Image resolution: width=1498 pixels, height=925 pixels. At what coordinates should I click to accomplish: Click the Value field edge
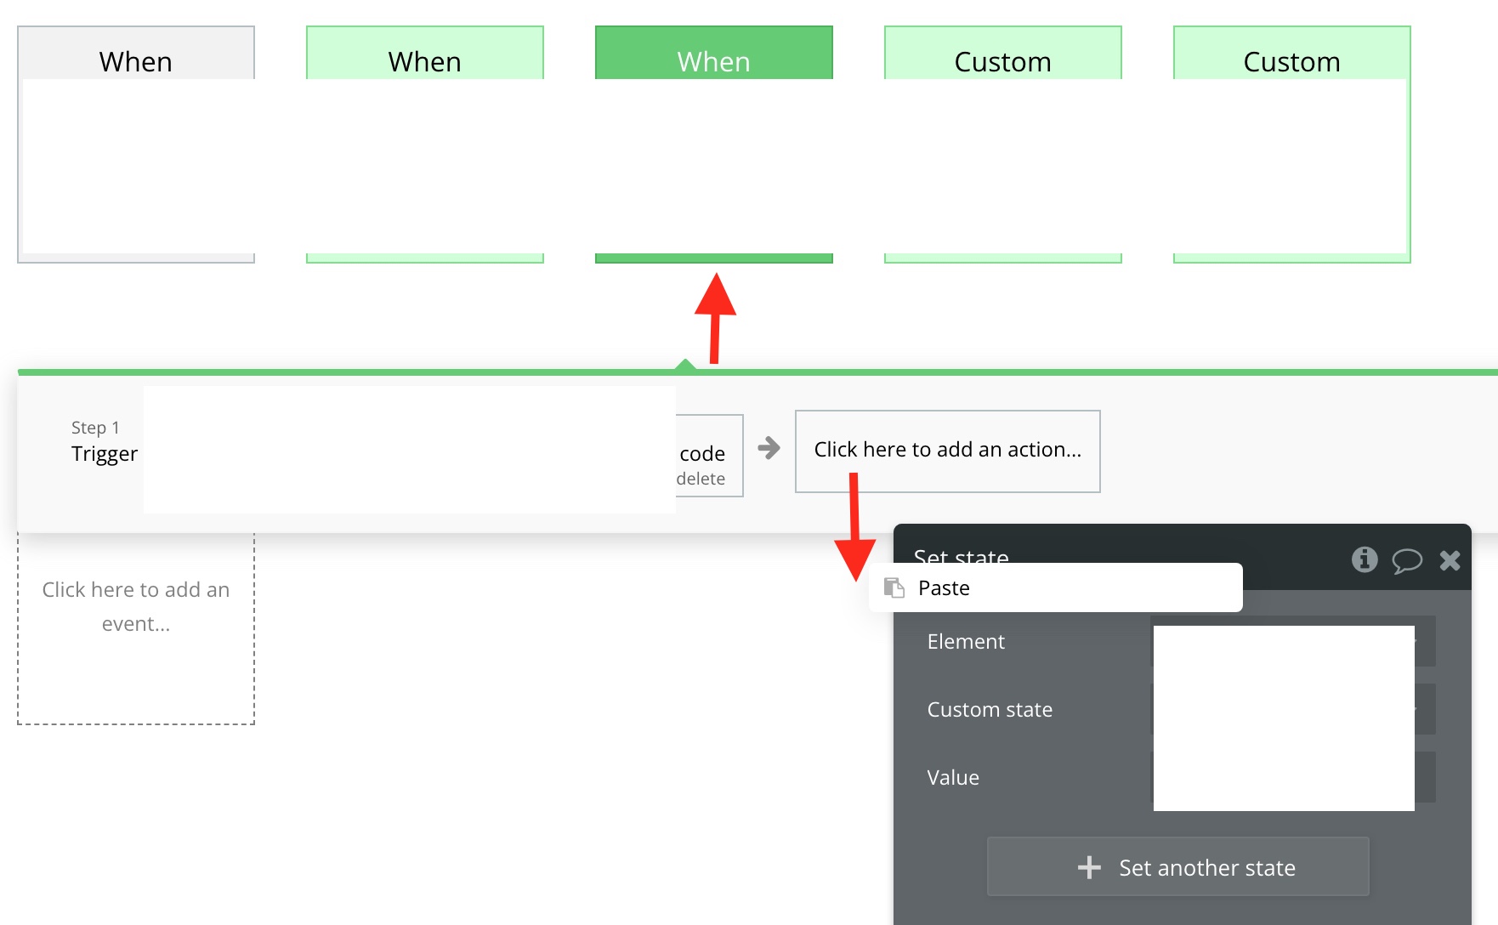(1425, 777)
